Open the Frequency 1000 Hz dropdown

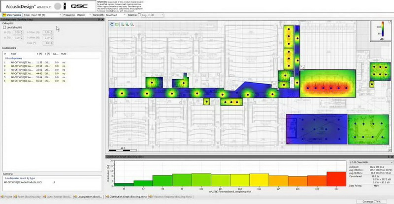84,15
